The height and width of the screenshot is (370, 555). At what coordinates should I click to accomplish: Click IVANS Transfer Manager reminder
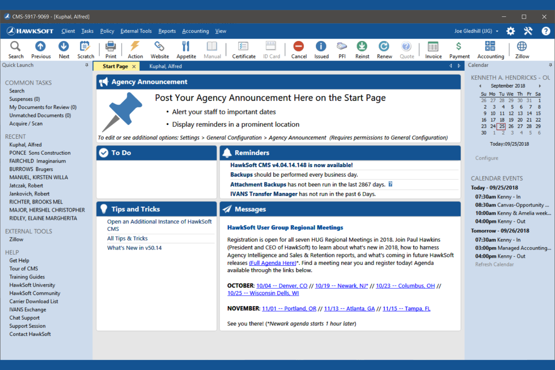(303, 194)
